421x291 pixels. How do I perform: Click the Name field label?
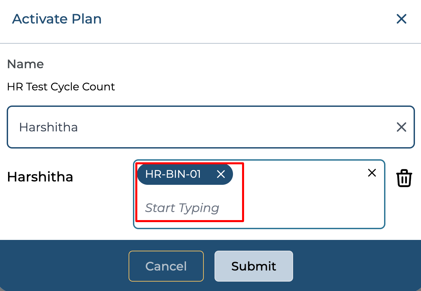tap(26, 64)
